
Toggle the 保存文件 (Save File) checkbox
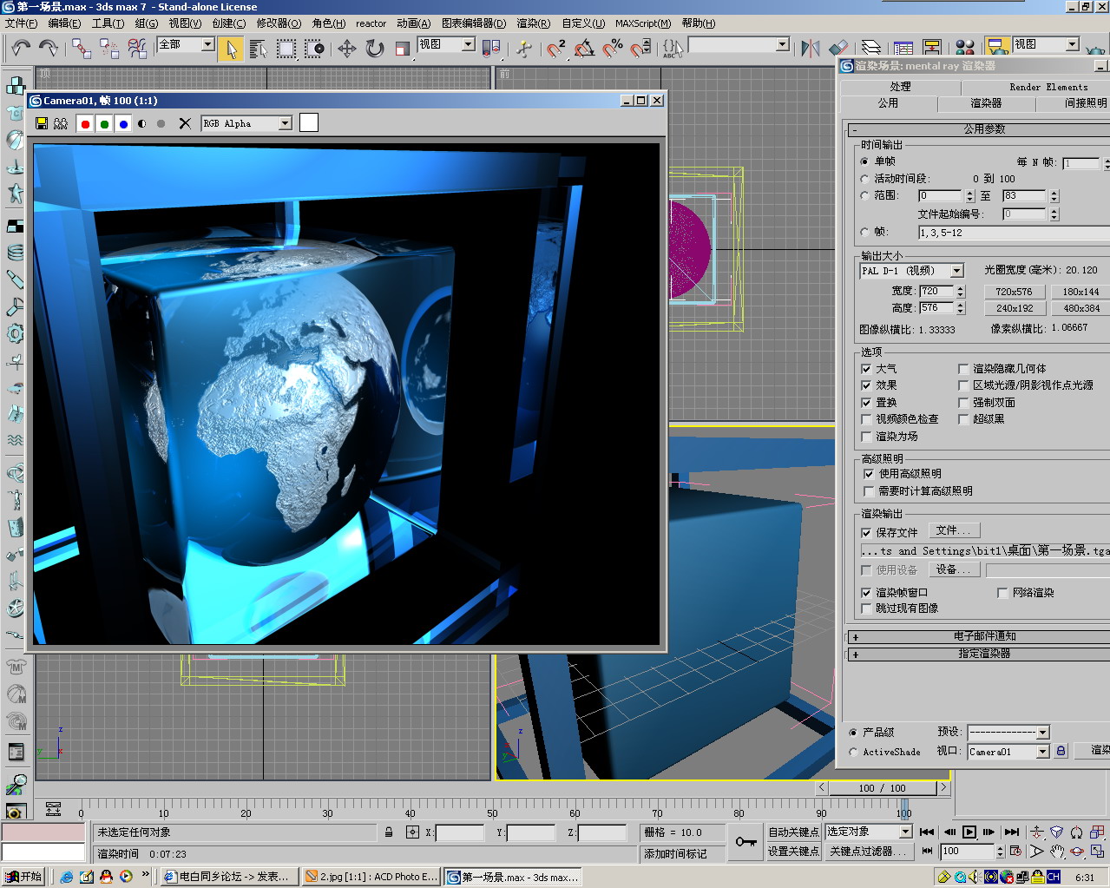coord(866,533)
